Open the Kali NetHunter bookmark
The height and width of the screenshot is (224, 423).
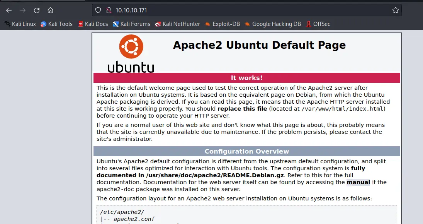click(178, 24)
